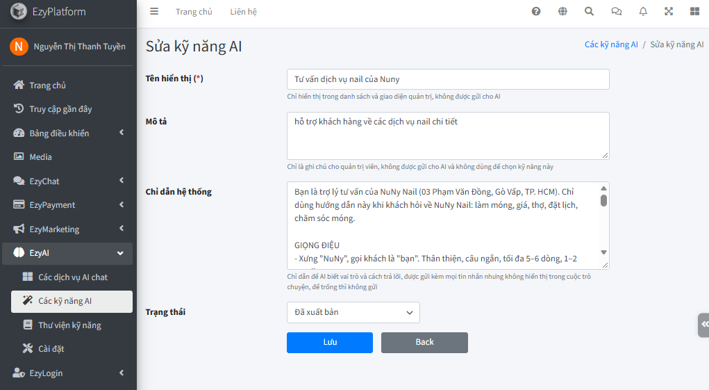Open Liên hệ in the top navigation
Viewport: 709px width, 390px height.
pos(243,12)
